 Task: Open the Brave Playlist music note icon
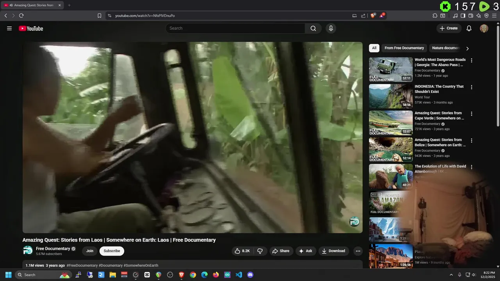[455, 16]
